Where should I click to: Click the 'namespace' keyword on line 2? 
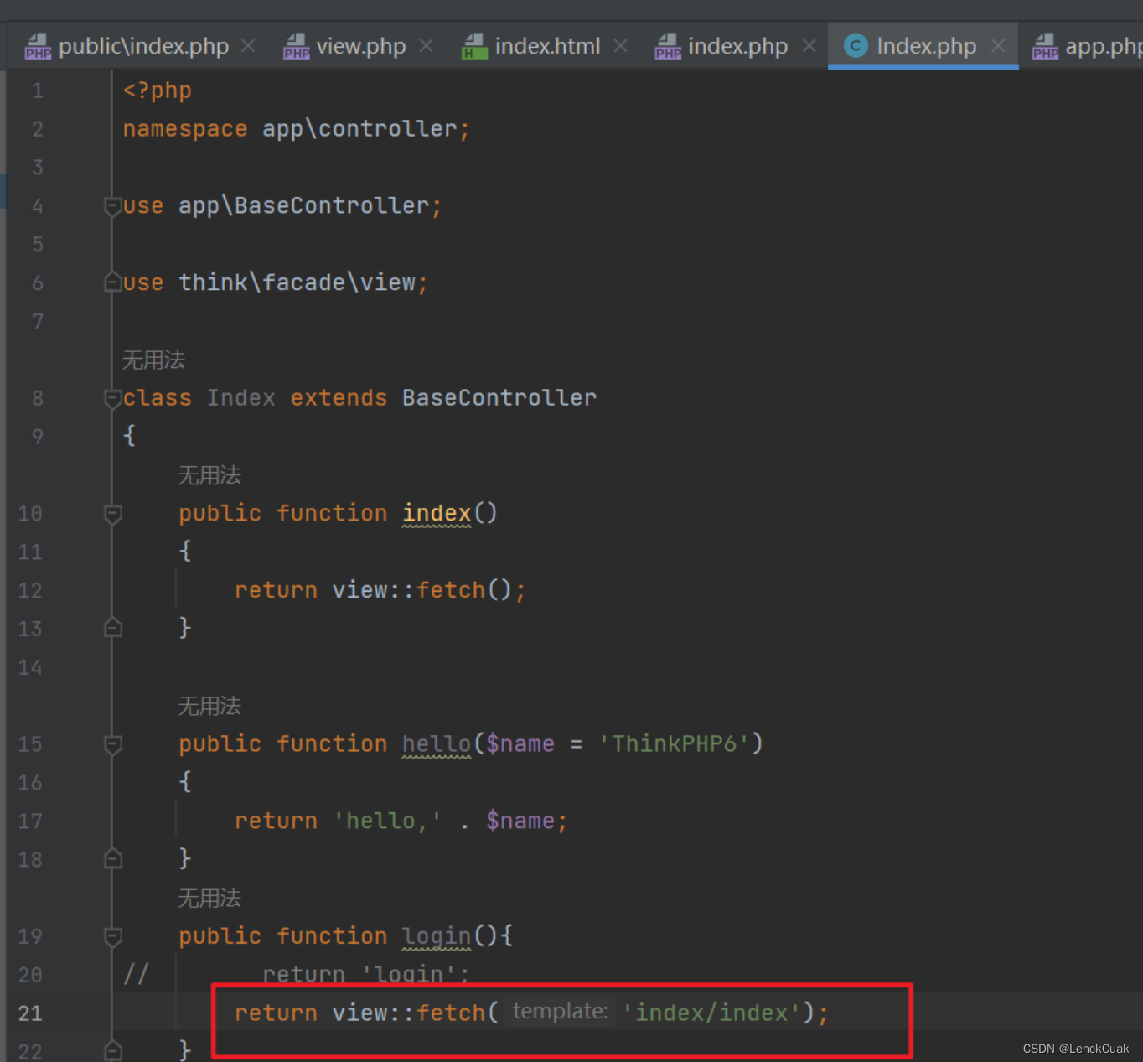(x=185, y=129)
